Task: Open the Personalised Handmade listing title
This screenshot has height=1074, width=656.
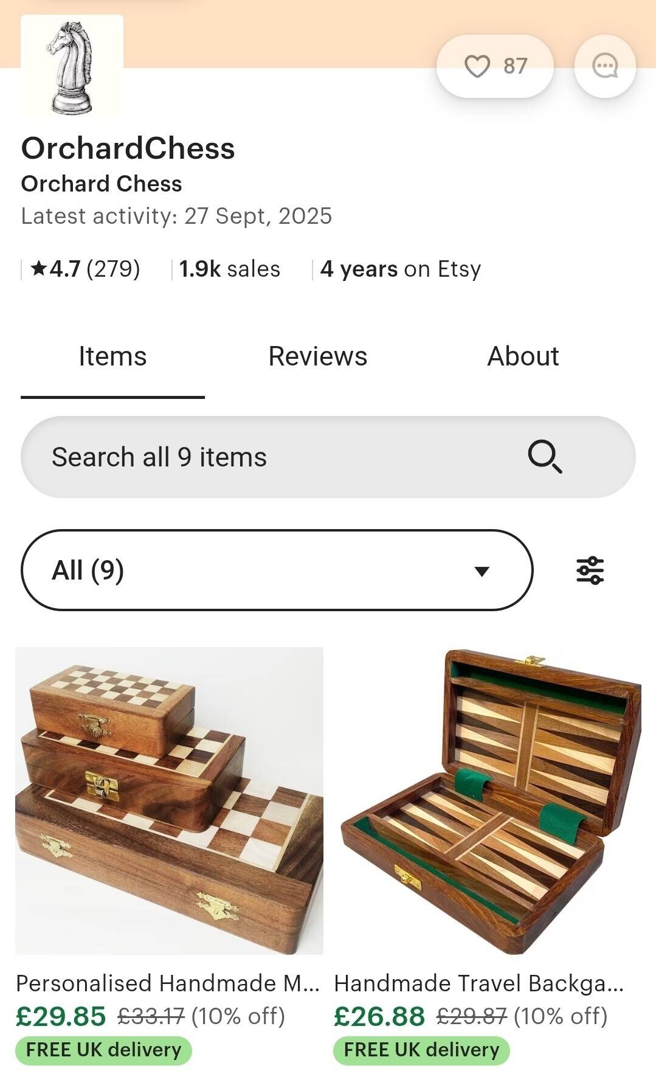Action: 168,983
